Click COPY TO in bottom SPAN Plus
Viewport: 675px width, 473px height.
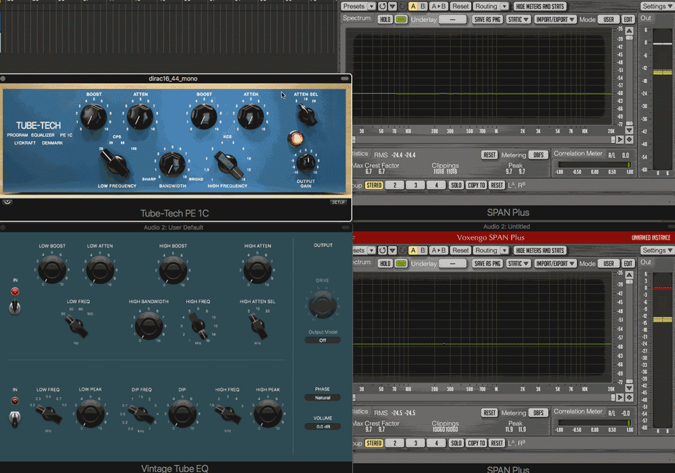coord(476,443)
